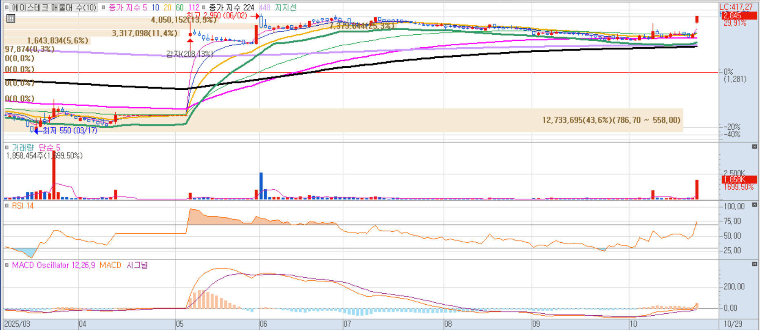Click the 감자(208.13%) annotation
The height and width of the screenshot is (330, 760).
pos(190,54)
